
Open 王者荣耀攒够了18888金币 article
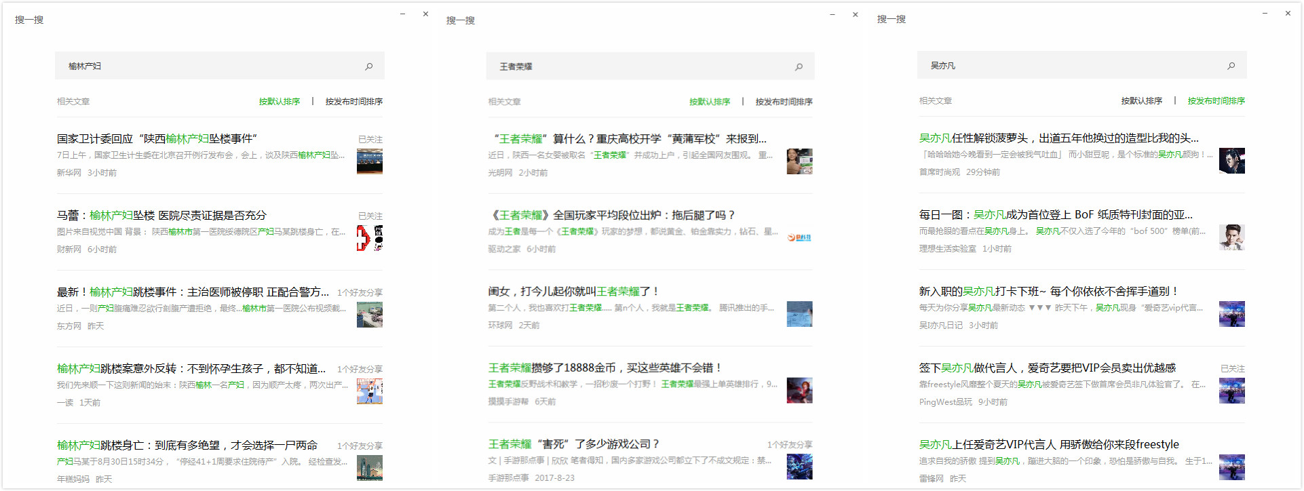(605, 368)
